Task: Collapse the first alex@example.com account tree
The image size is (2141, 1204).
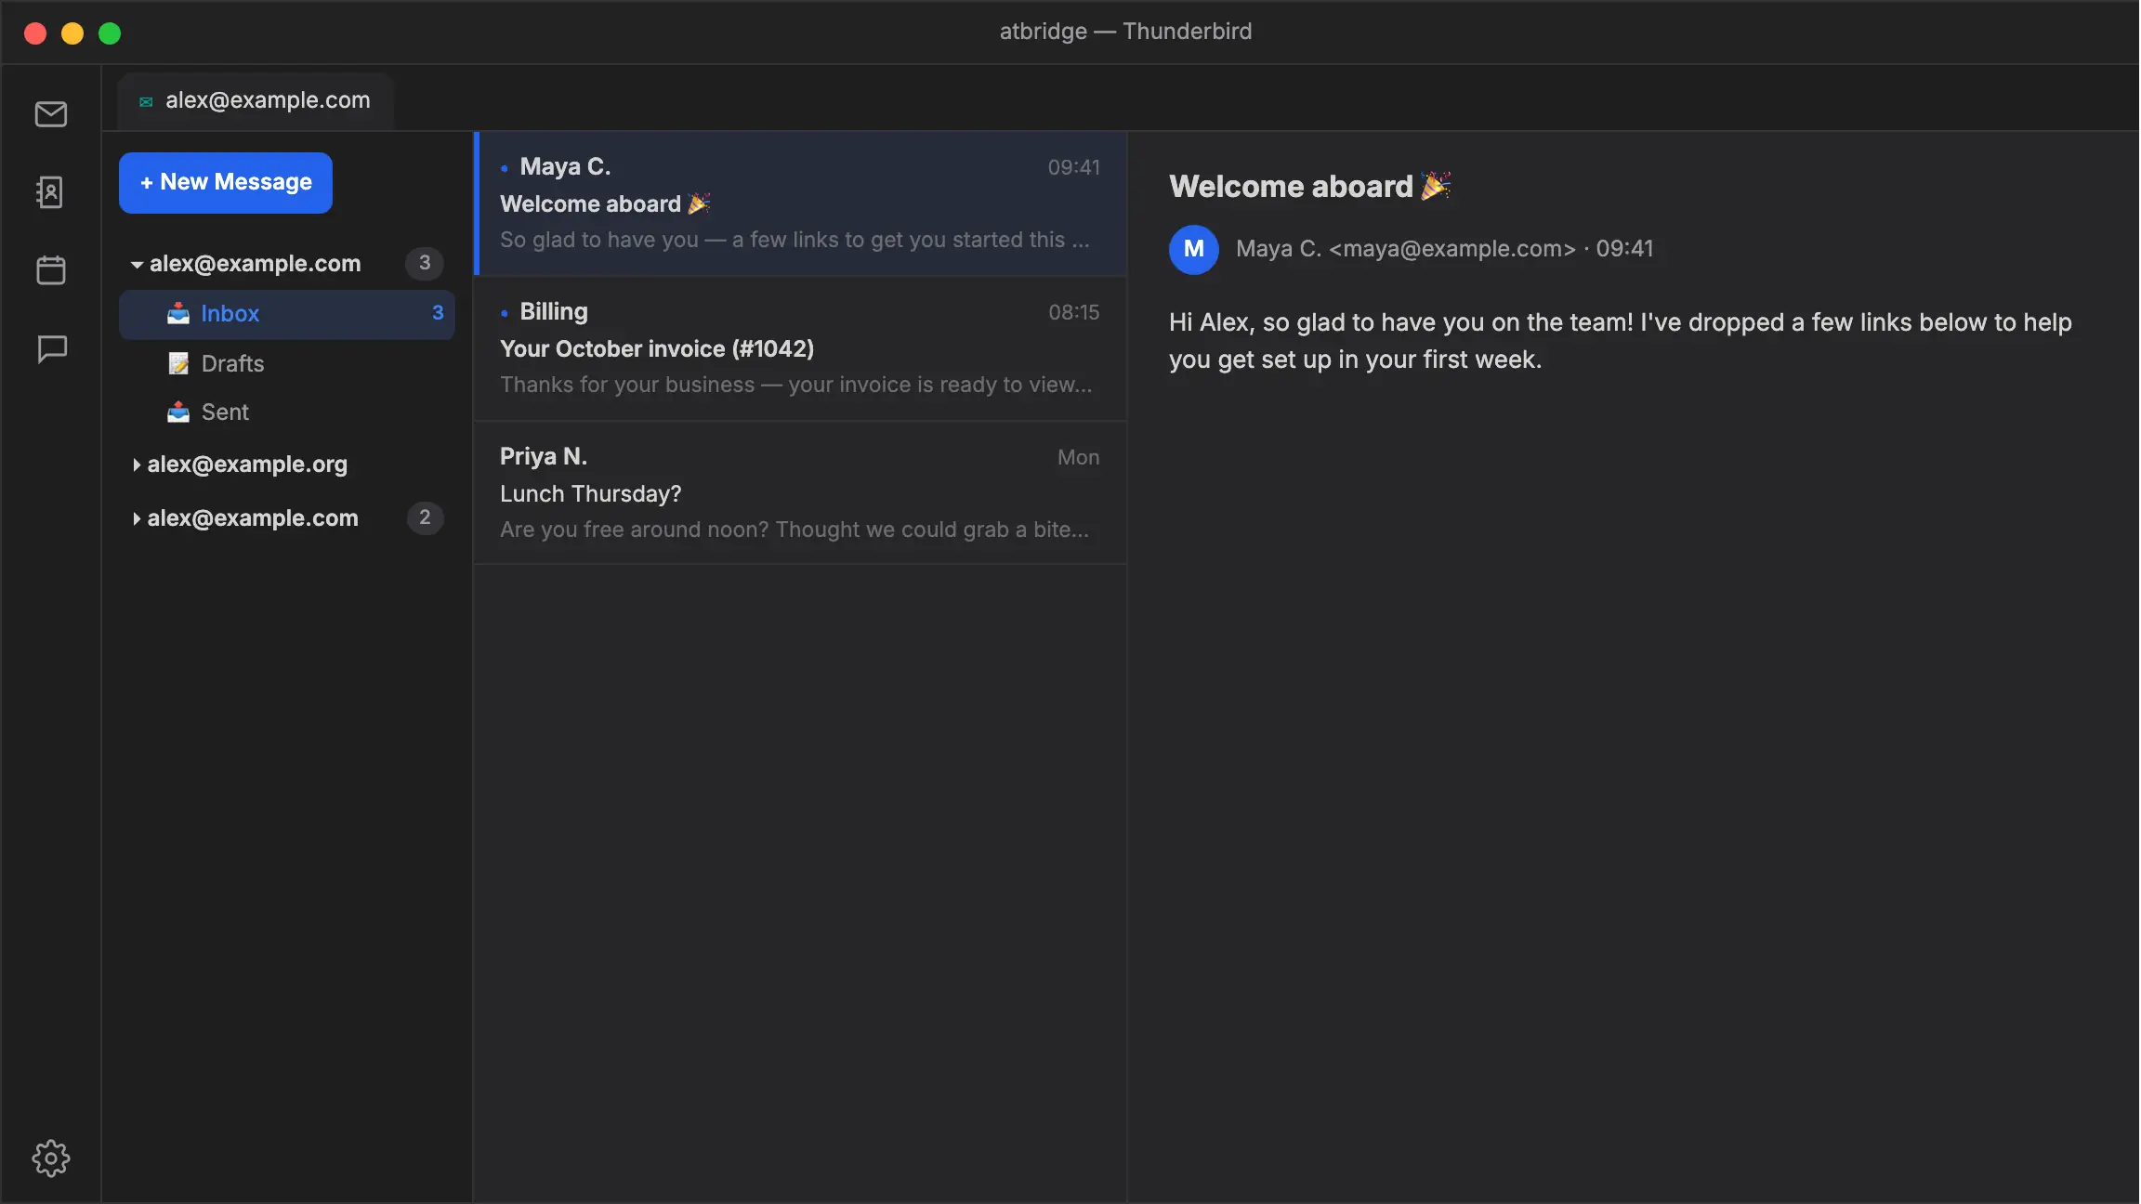Action: pos(137,265)
